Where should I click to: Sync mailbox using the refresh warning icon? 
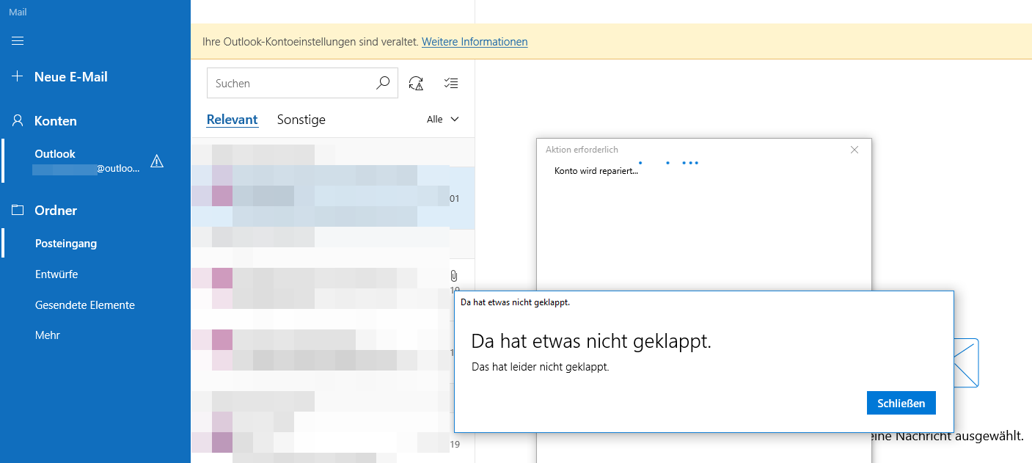point(416,83)
